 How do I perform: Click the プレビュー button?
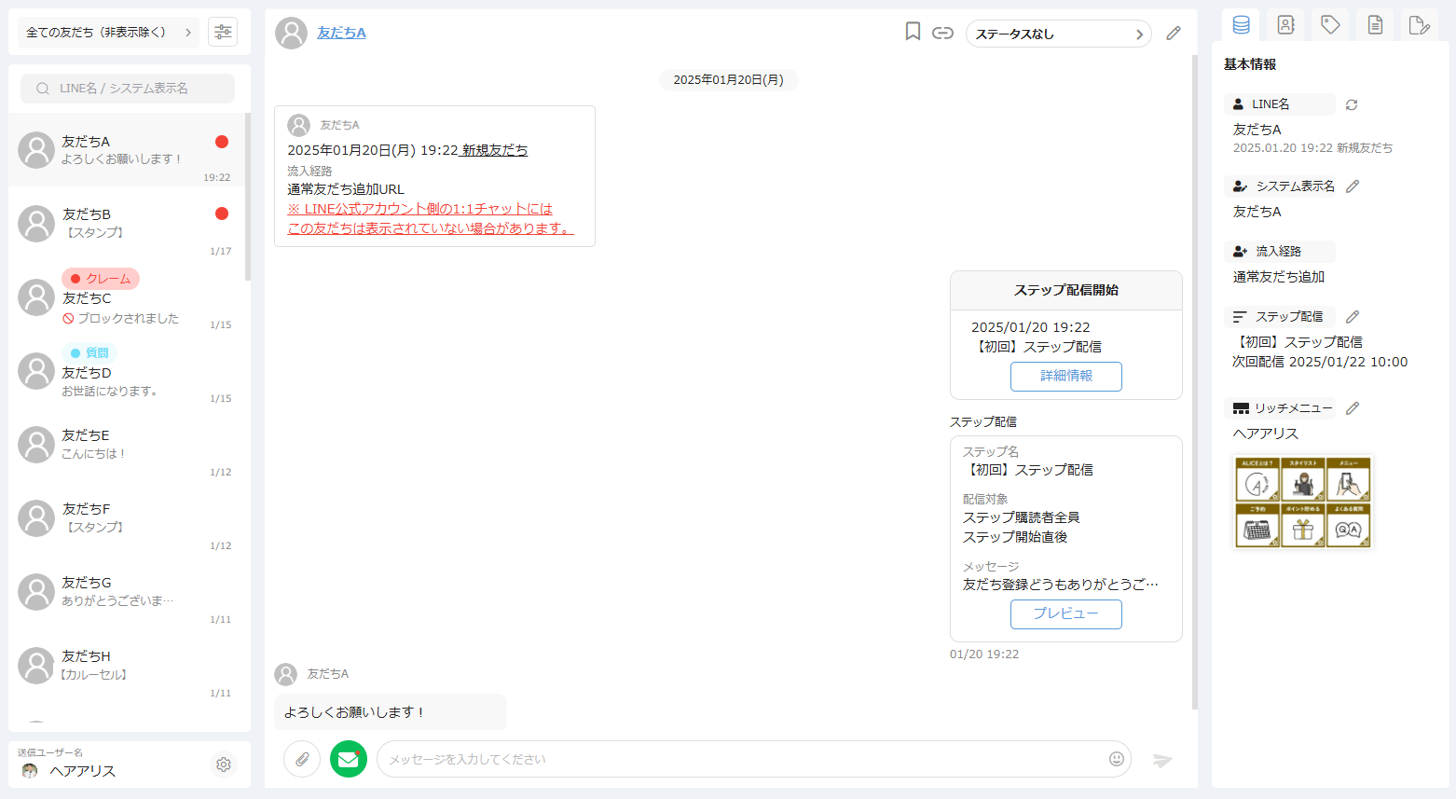tap(1065, 613)
